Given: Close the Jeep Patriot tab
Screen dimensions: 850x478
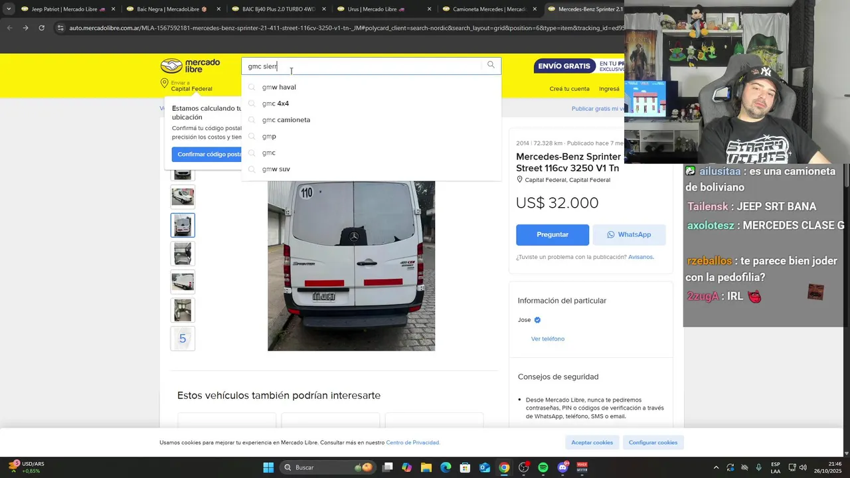Looking at the screenshot, I should pyautogui.click(x=113, y=9).
